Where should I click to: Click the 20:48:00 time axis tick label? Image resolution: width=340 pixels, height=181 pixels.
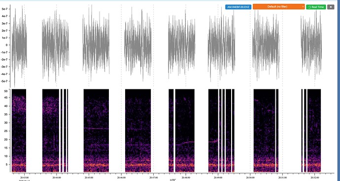click(186, 178)
